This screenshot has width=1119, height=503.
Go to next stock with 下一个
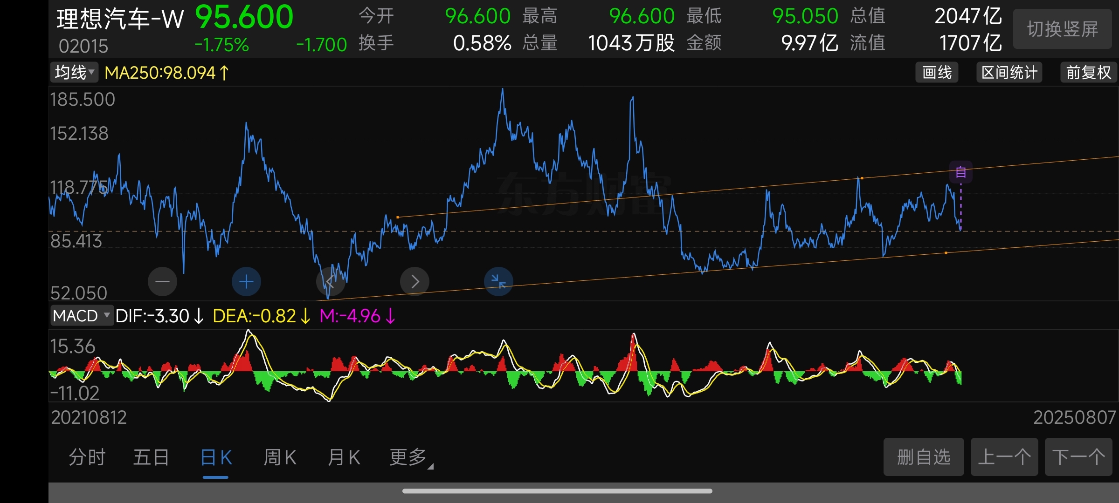pyautogui.click(x=1078, y=457)
